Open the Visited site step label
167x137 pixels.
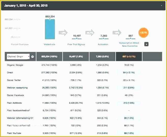[x=49, y=44]
